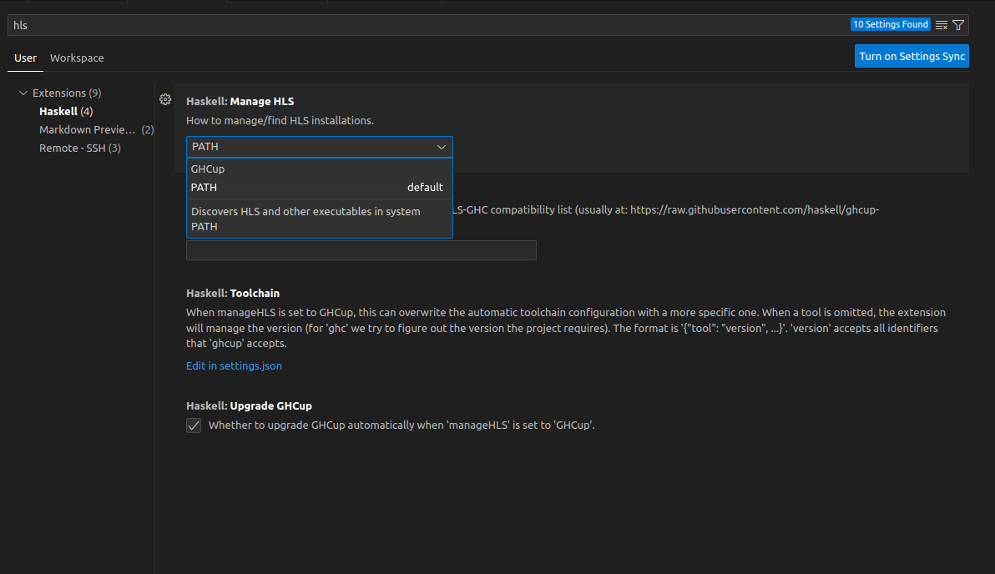The height and width of the screenshot is (574, 995).
Task: Choose the GHCup option in the dropdown list
Action: click(x=319, y=169)
